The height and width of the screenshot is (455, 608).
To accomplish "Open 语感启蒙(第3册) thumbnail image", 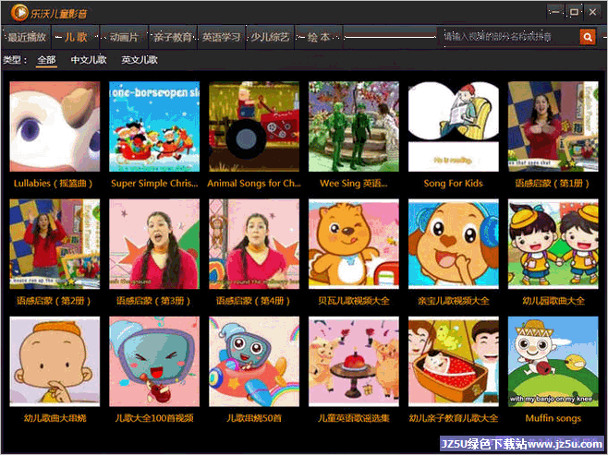I will [x=154, y=244].
